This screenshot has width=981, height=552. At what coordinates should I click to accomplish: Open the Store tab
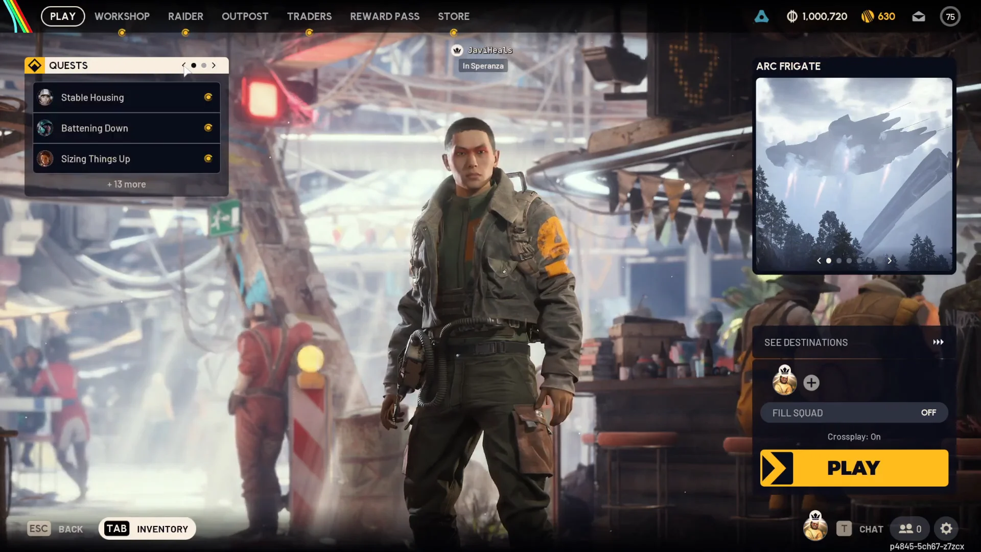454,16
